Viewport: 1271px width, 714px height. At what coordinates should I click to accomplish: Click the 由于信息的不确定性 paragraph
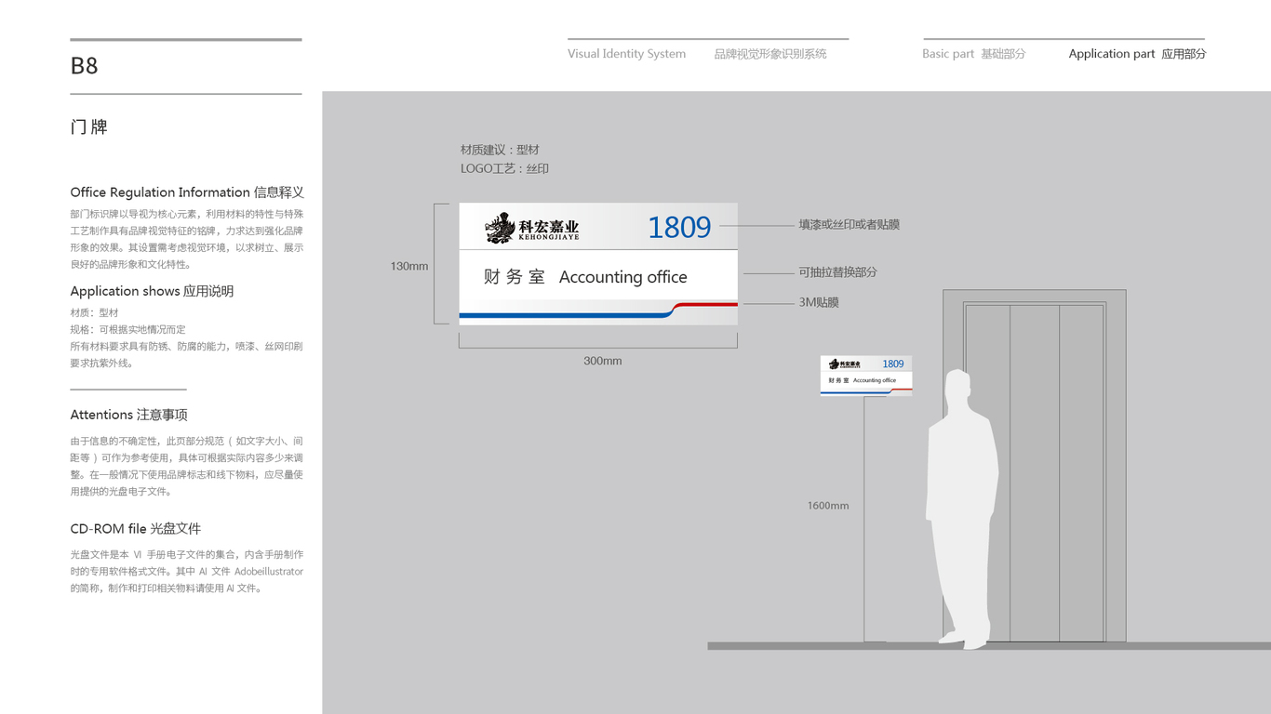(187, 467)
